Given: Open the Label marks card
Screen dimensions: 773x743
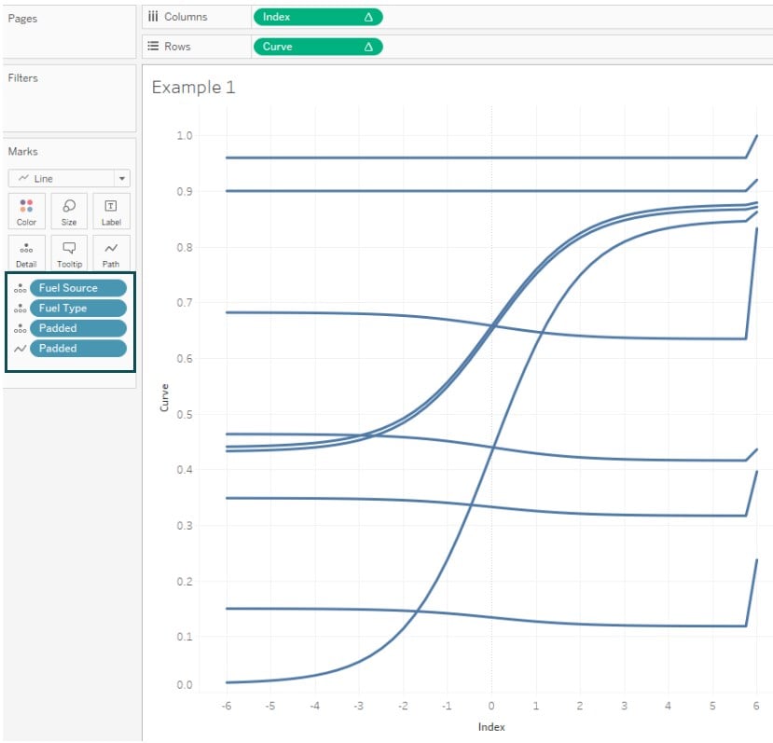Looking at the screenshot, I should [111, 212].
